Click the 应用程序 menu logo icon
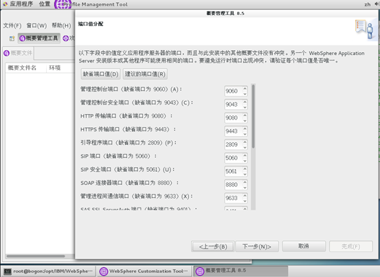This screenshot has width=380, height=277. click(x=5, y=4)
